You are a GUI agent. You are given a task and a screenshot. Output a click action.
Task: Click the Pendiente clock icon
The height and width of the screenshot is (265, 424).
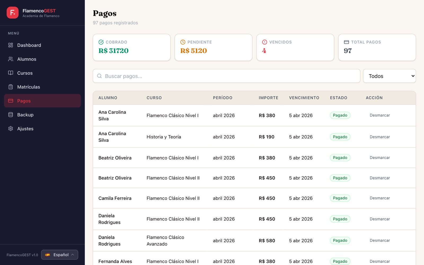(183, 42)
